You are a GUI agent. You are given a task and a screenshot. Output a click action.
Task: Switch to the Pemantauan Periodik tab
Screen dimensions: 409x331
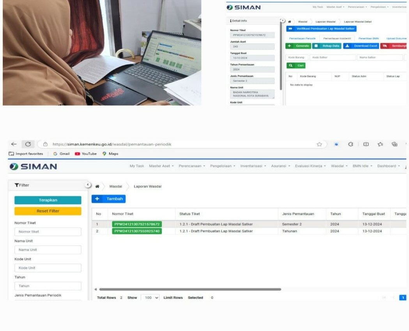pos(302,39)
